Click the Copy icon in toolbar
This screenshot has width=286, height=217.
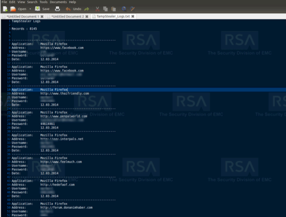pos(105,9)
